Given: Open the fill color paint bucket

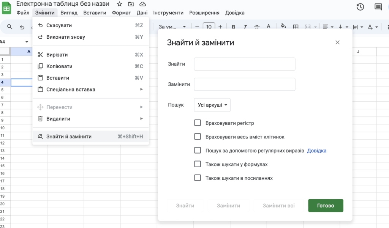Looking at the screenshot, I should [283, 26].
